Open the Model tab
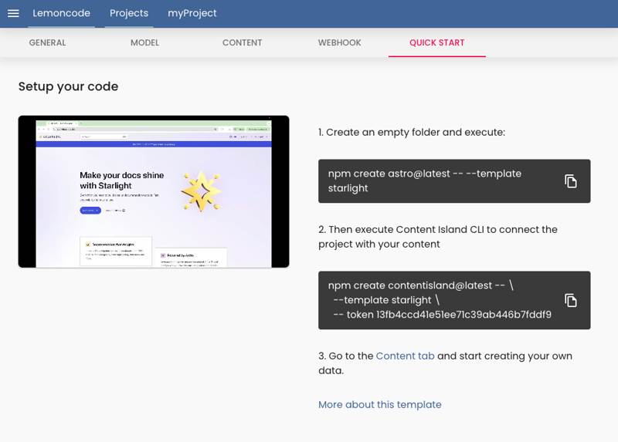Image resolution: width=618 pixels, height=442 pixels. click(144, 42)
